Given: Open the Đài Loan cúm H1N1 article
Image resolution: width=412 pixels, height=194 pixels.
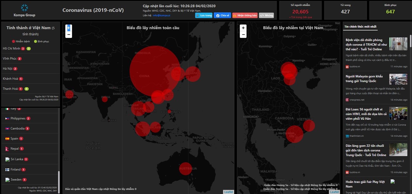Looking at the screenshot, I should click(366, 114).
